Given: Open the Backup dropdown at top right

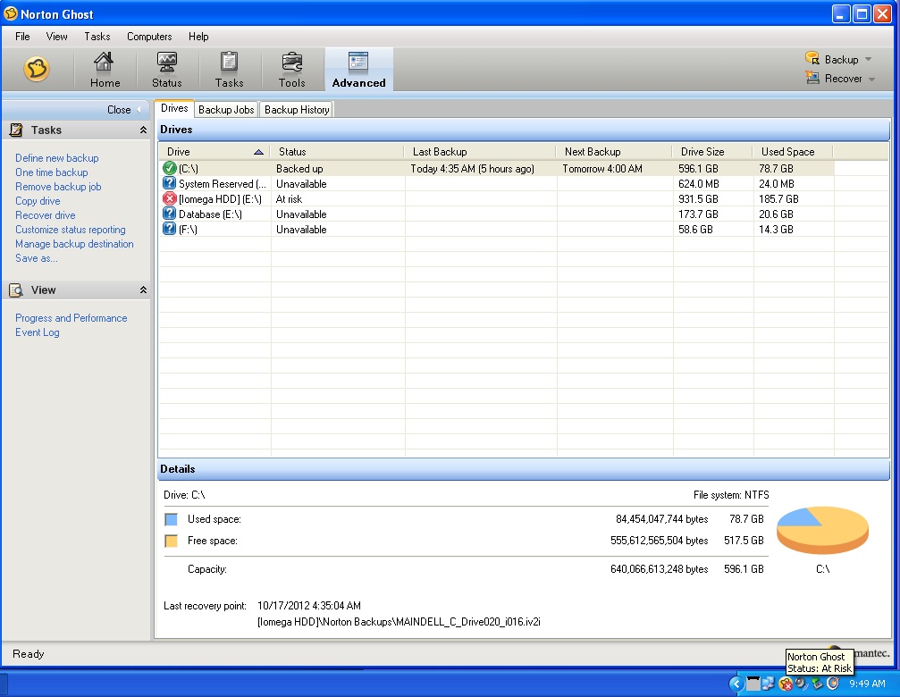Looking at the screenshot, I should point(839,59).
